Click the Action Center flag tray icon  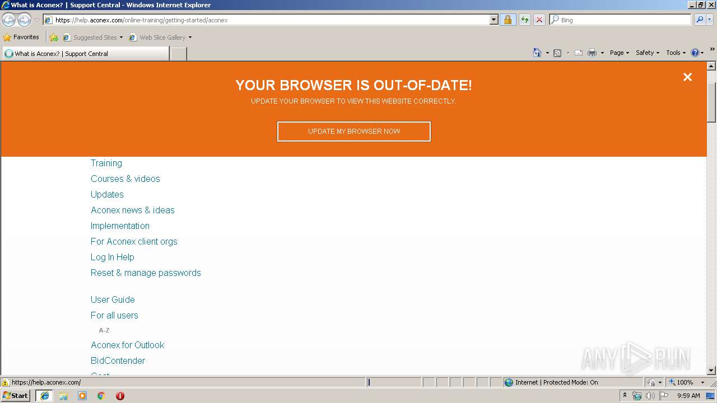point(664,396)
